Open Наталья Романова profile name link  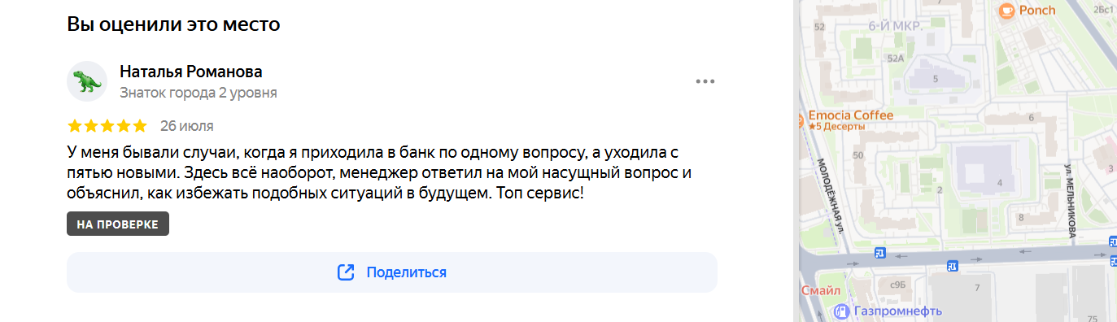(x=190, y=72)
